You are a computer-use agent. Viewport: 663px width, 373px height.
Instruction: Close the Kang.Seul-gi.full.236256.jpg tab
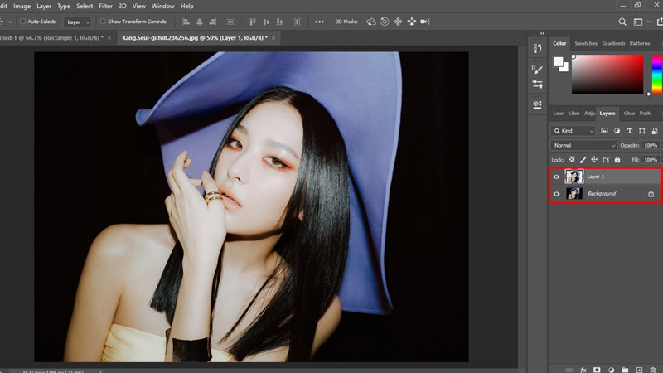(273, 38)
